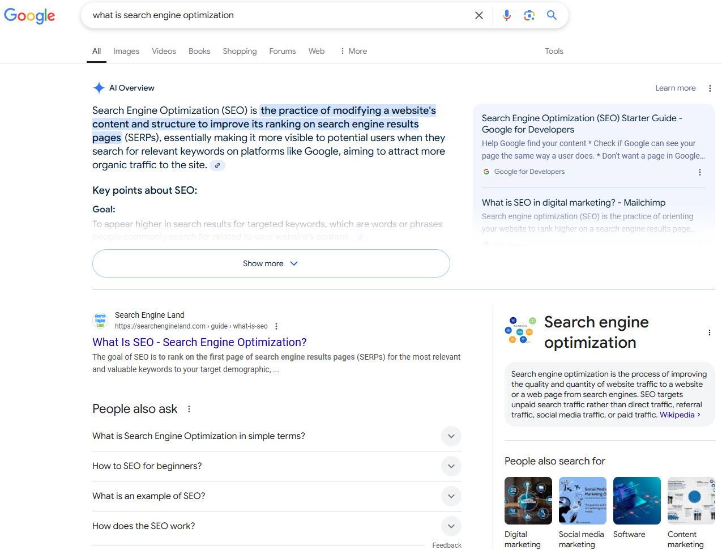This screenshot has height=550, width=722.
Task: Click the Digital marketing thumbnail
Action: (x=528, y=500)
